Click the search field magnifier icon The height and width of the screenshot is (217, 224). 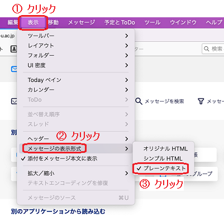tap(207, 49)
